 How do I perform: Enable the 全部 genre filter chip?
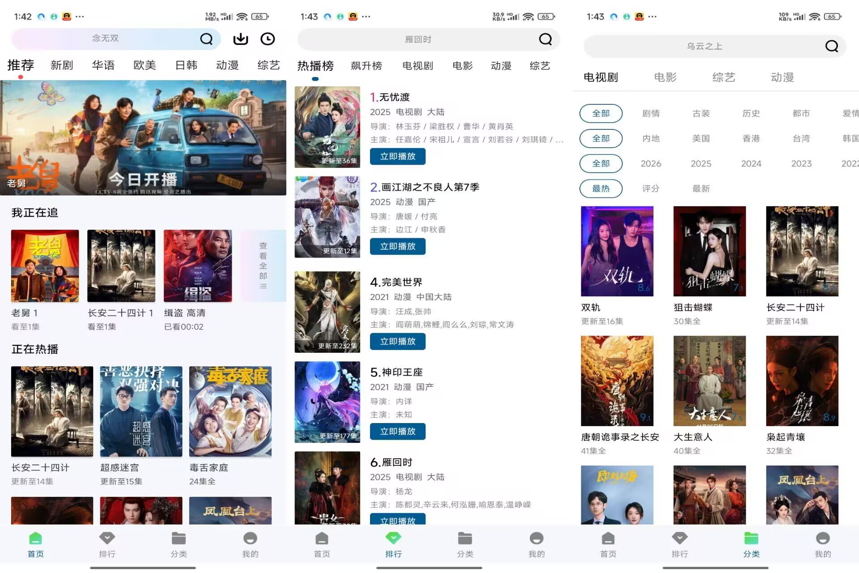pyautogui.click(x=600, y=113)
